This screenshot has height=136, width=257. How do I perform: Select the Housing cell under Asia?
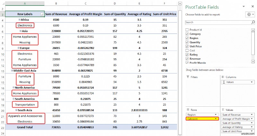tap(25, 43)
